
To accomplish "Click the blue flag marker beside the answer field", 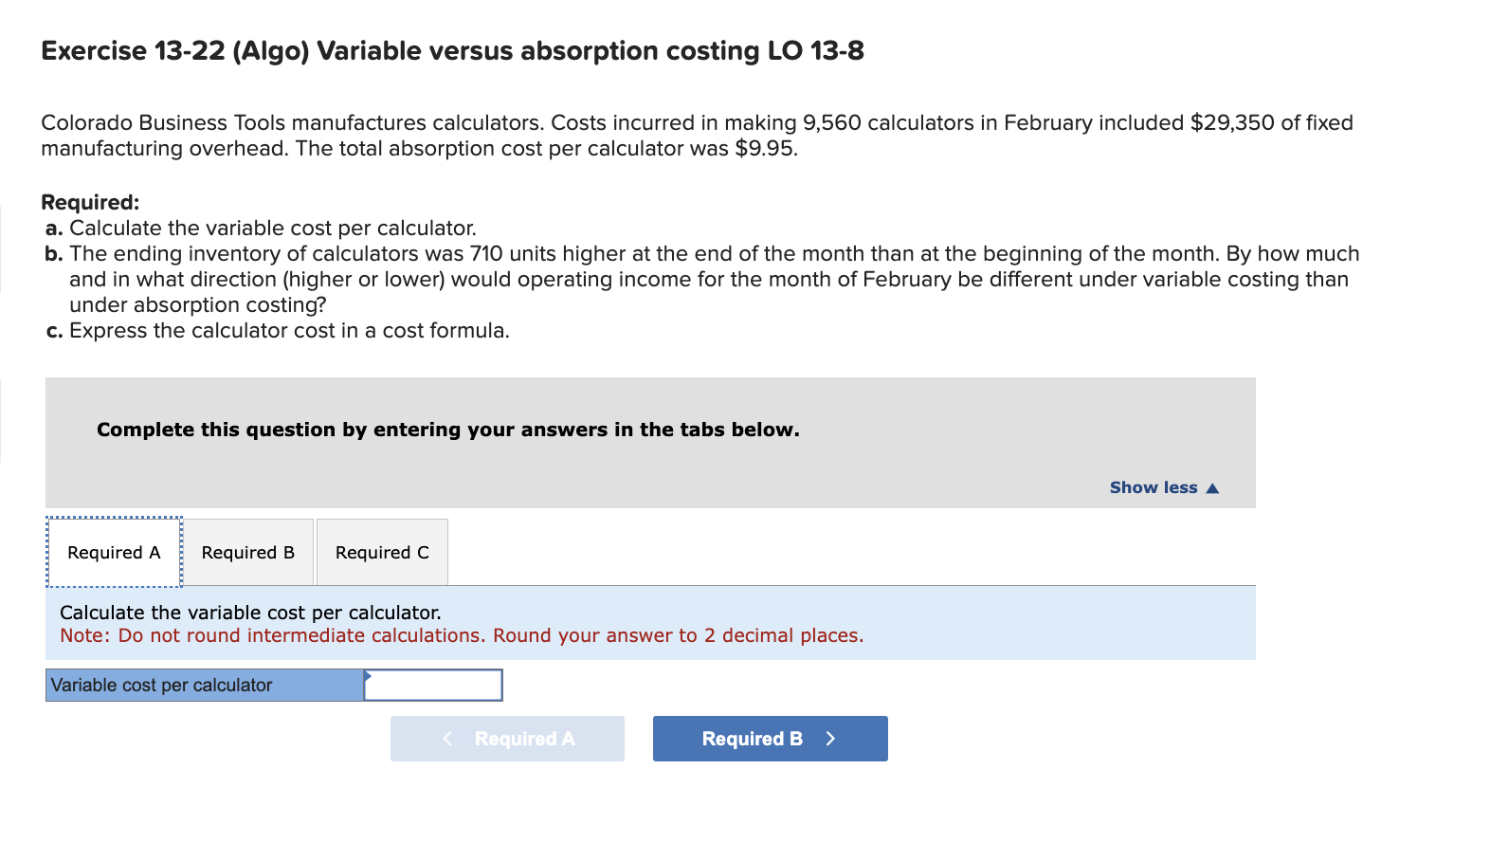I will [x=367, y=675].
